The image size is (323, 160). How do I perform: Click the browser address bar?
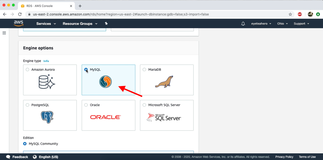(x=159, y=14)
